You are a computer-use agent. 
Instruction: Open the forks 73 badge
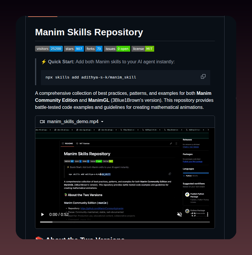[94, 49]
